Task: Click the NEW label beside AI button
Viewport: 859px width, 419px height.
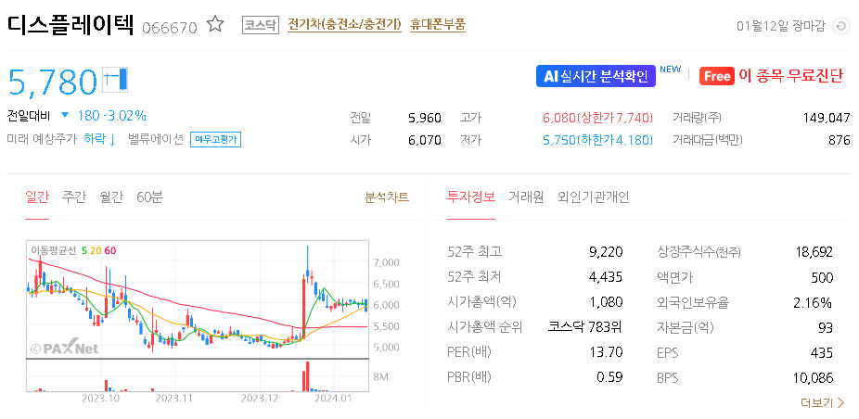Action: click(670, 69)
